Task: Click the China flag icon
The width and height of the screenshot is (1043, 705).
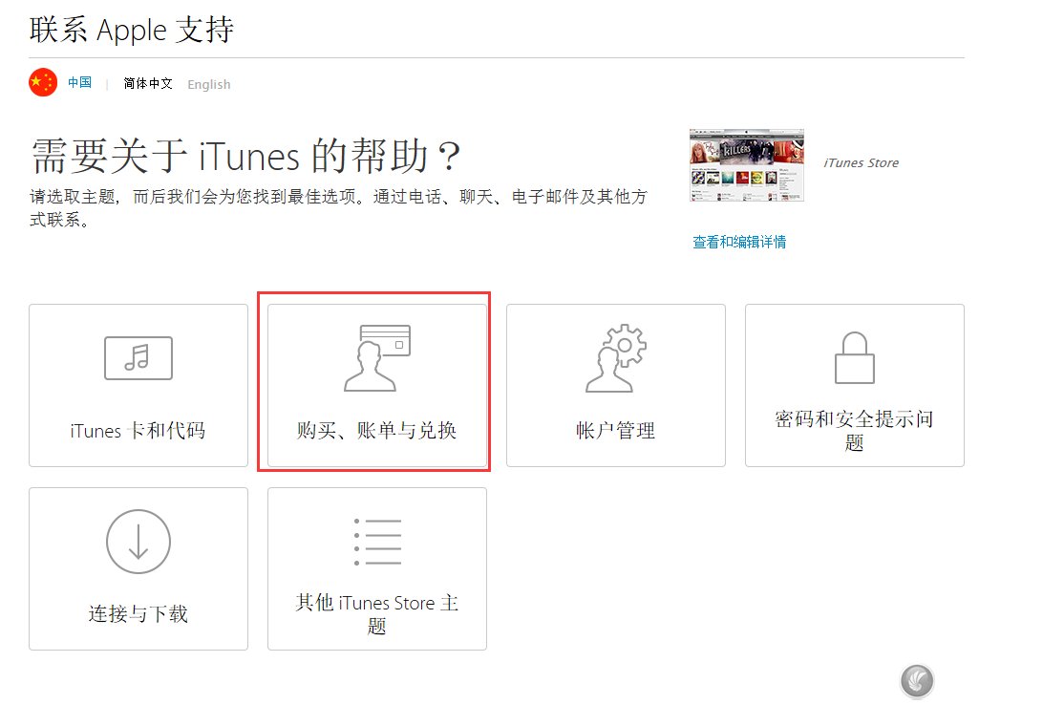Action: coord(42,82)
